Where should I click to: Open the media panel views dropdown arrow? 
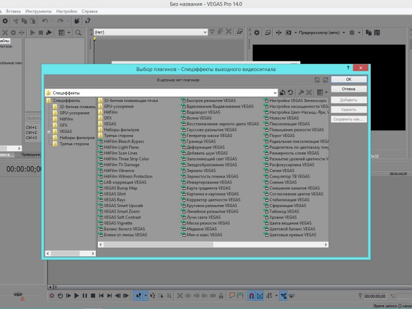[x=69, y=32]
